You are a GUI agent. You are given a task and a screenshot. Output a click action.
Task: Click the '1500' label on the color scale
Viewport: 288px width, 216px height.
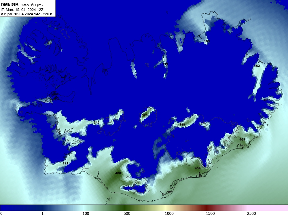tap(210, 213)
